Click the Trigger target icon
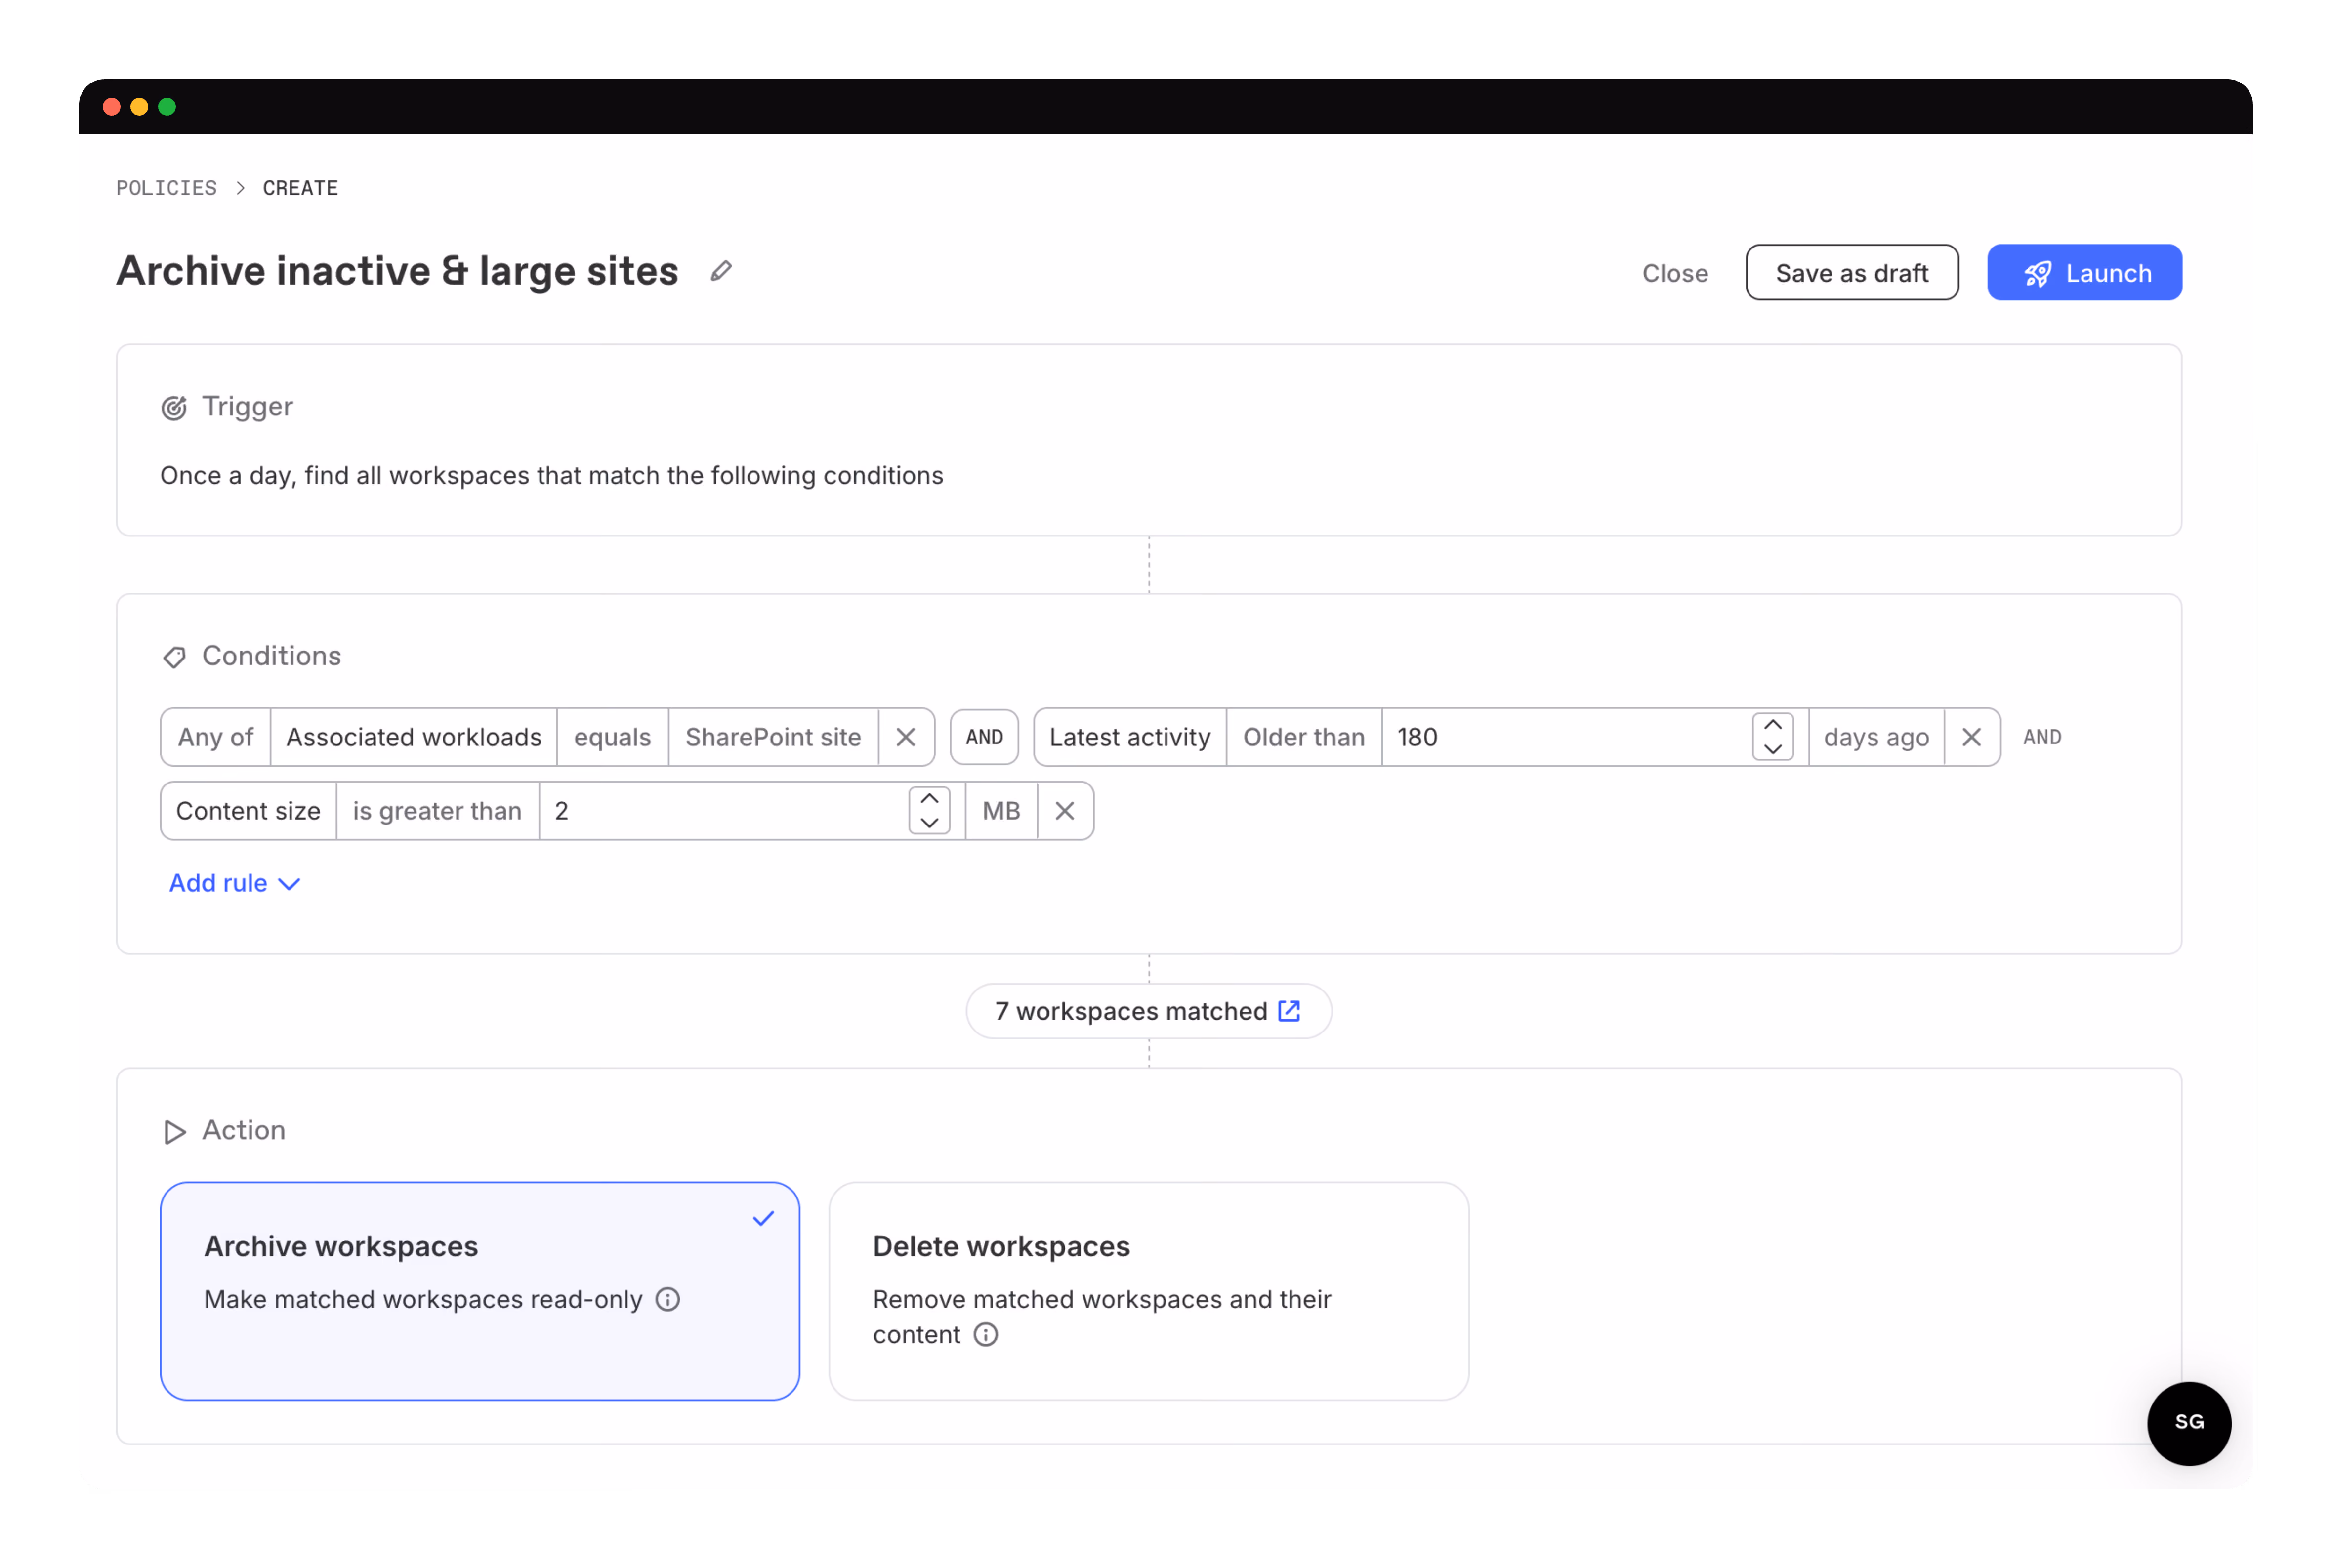 tap(174, 407)
